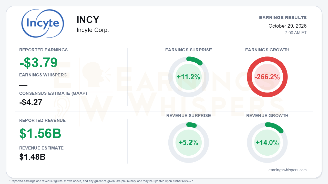The image size is (328, 184).
Task: Click the Revenue Surprise heading
Action: click(x=189, y=116)
